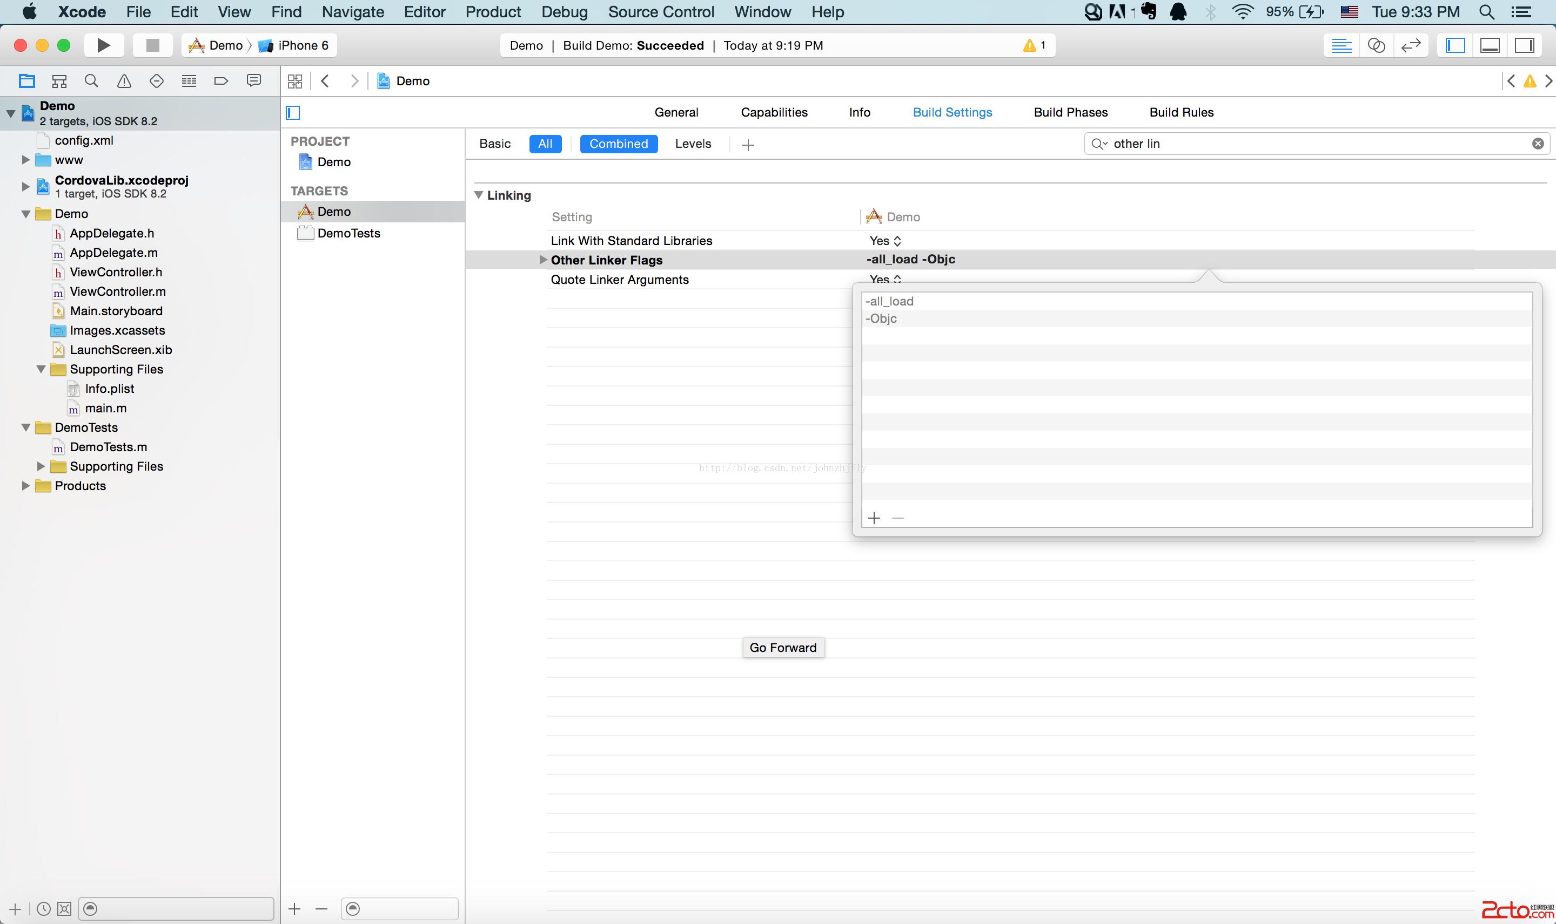1556x924 pixels.
Task: Toggle the Debug area visibility
Action: click(1490, 45)
